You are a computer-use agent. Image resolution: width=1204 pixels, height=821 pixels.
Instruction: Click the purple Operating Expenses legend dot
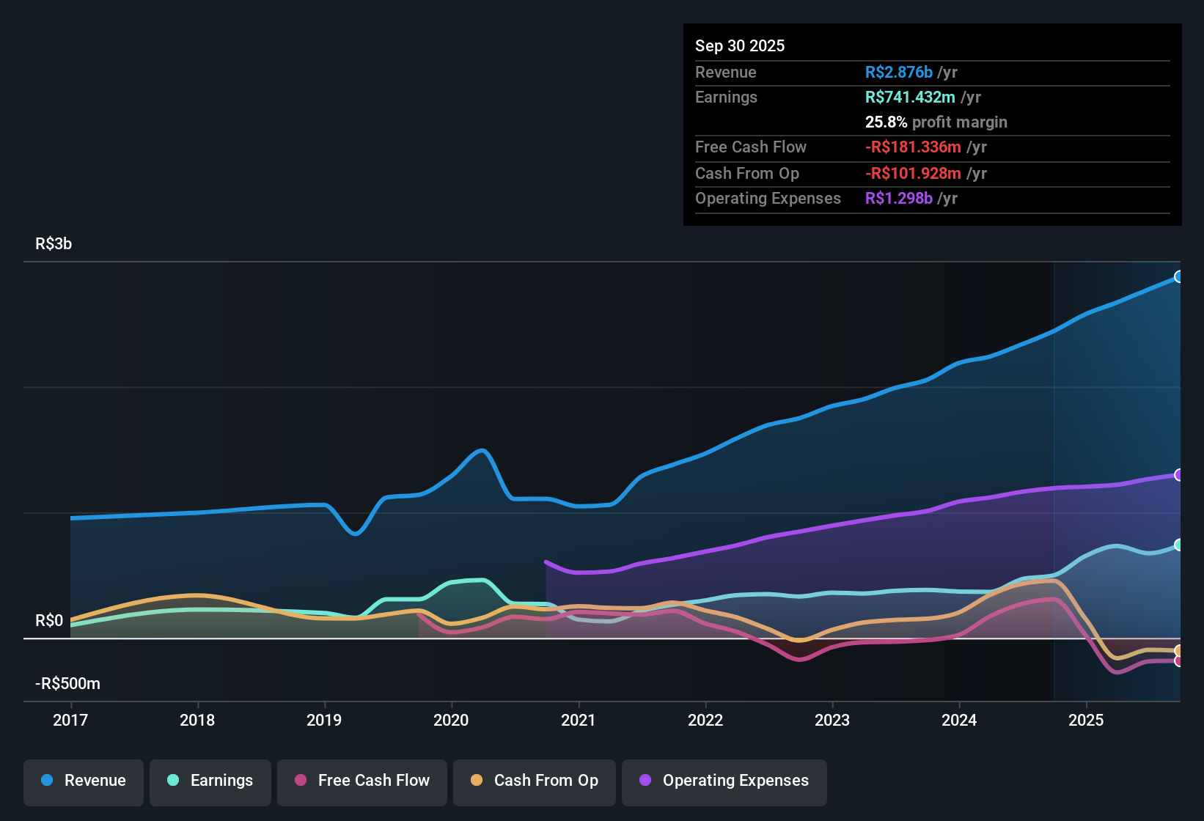click(x=645, y=781)
